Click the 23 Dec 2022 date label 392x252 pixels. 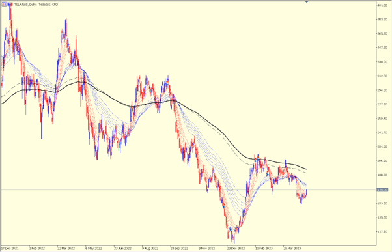pos(236,249)
